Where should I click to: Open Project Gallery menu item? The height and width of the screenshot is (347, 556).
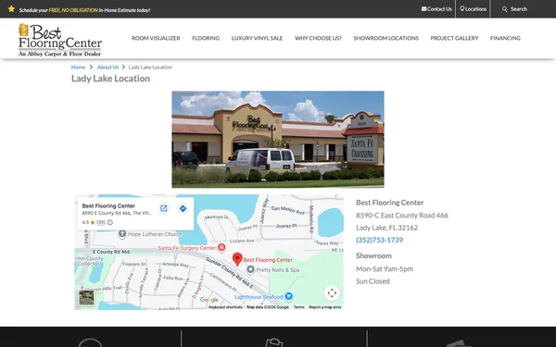click(454, 38)
